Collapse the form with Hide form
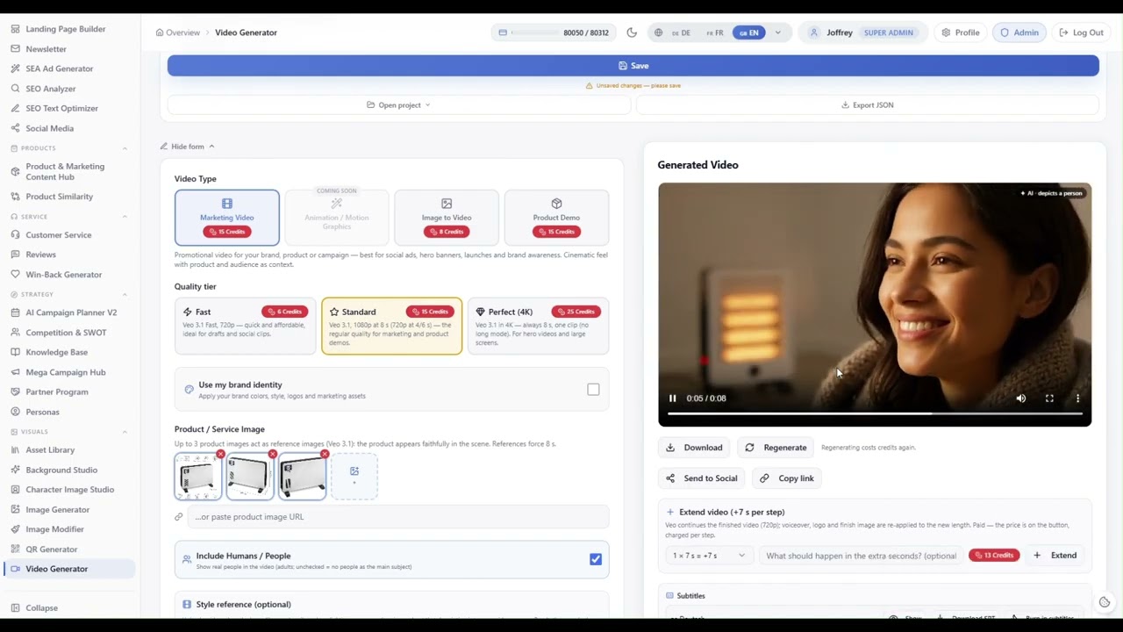Screen dimensions: 1123x632 click(x=187, y=147)
